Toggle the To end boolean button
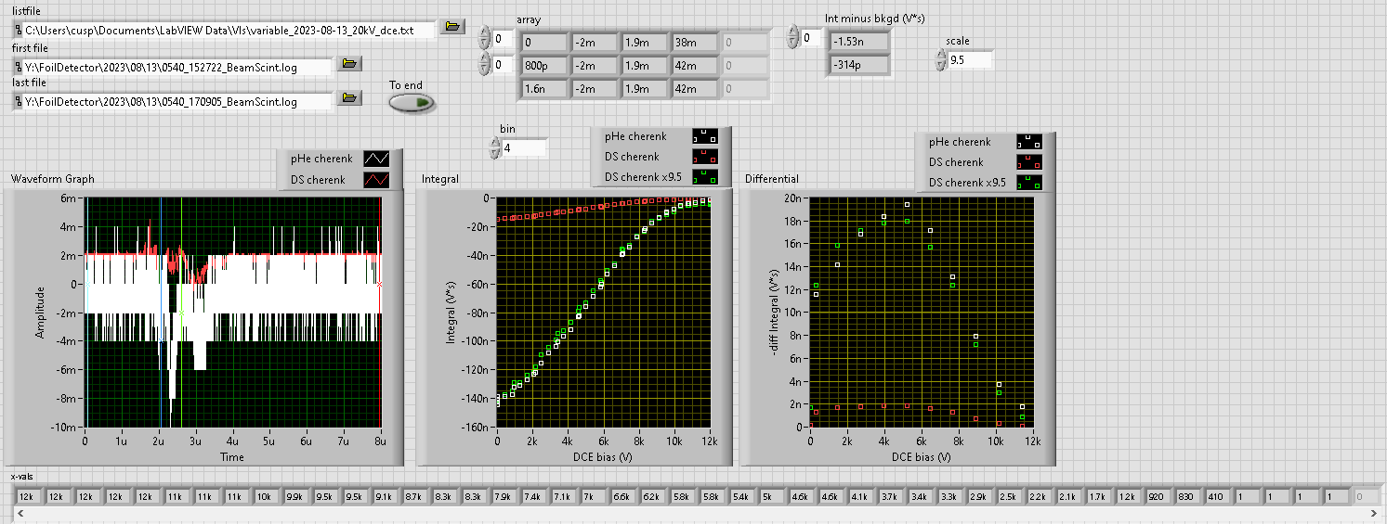This screenshot has width=1387, height=524. tap(412, 103)
